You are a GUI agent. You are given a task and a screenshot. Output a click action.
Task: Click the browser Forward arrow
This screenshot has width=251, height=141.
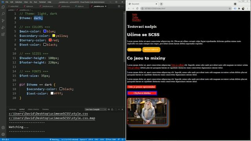click(133, 9)
